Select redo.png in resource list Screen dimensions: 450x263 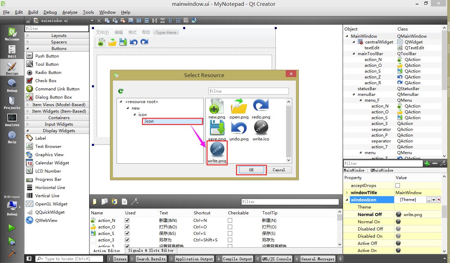point(261,109)
